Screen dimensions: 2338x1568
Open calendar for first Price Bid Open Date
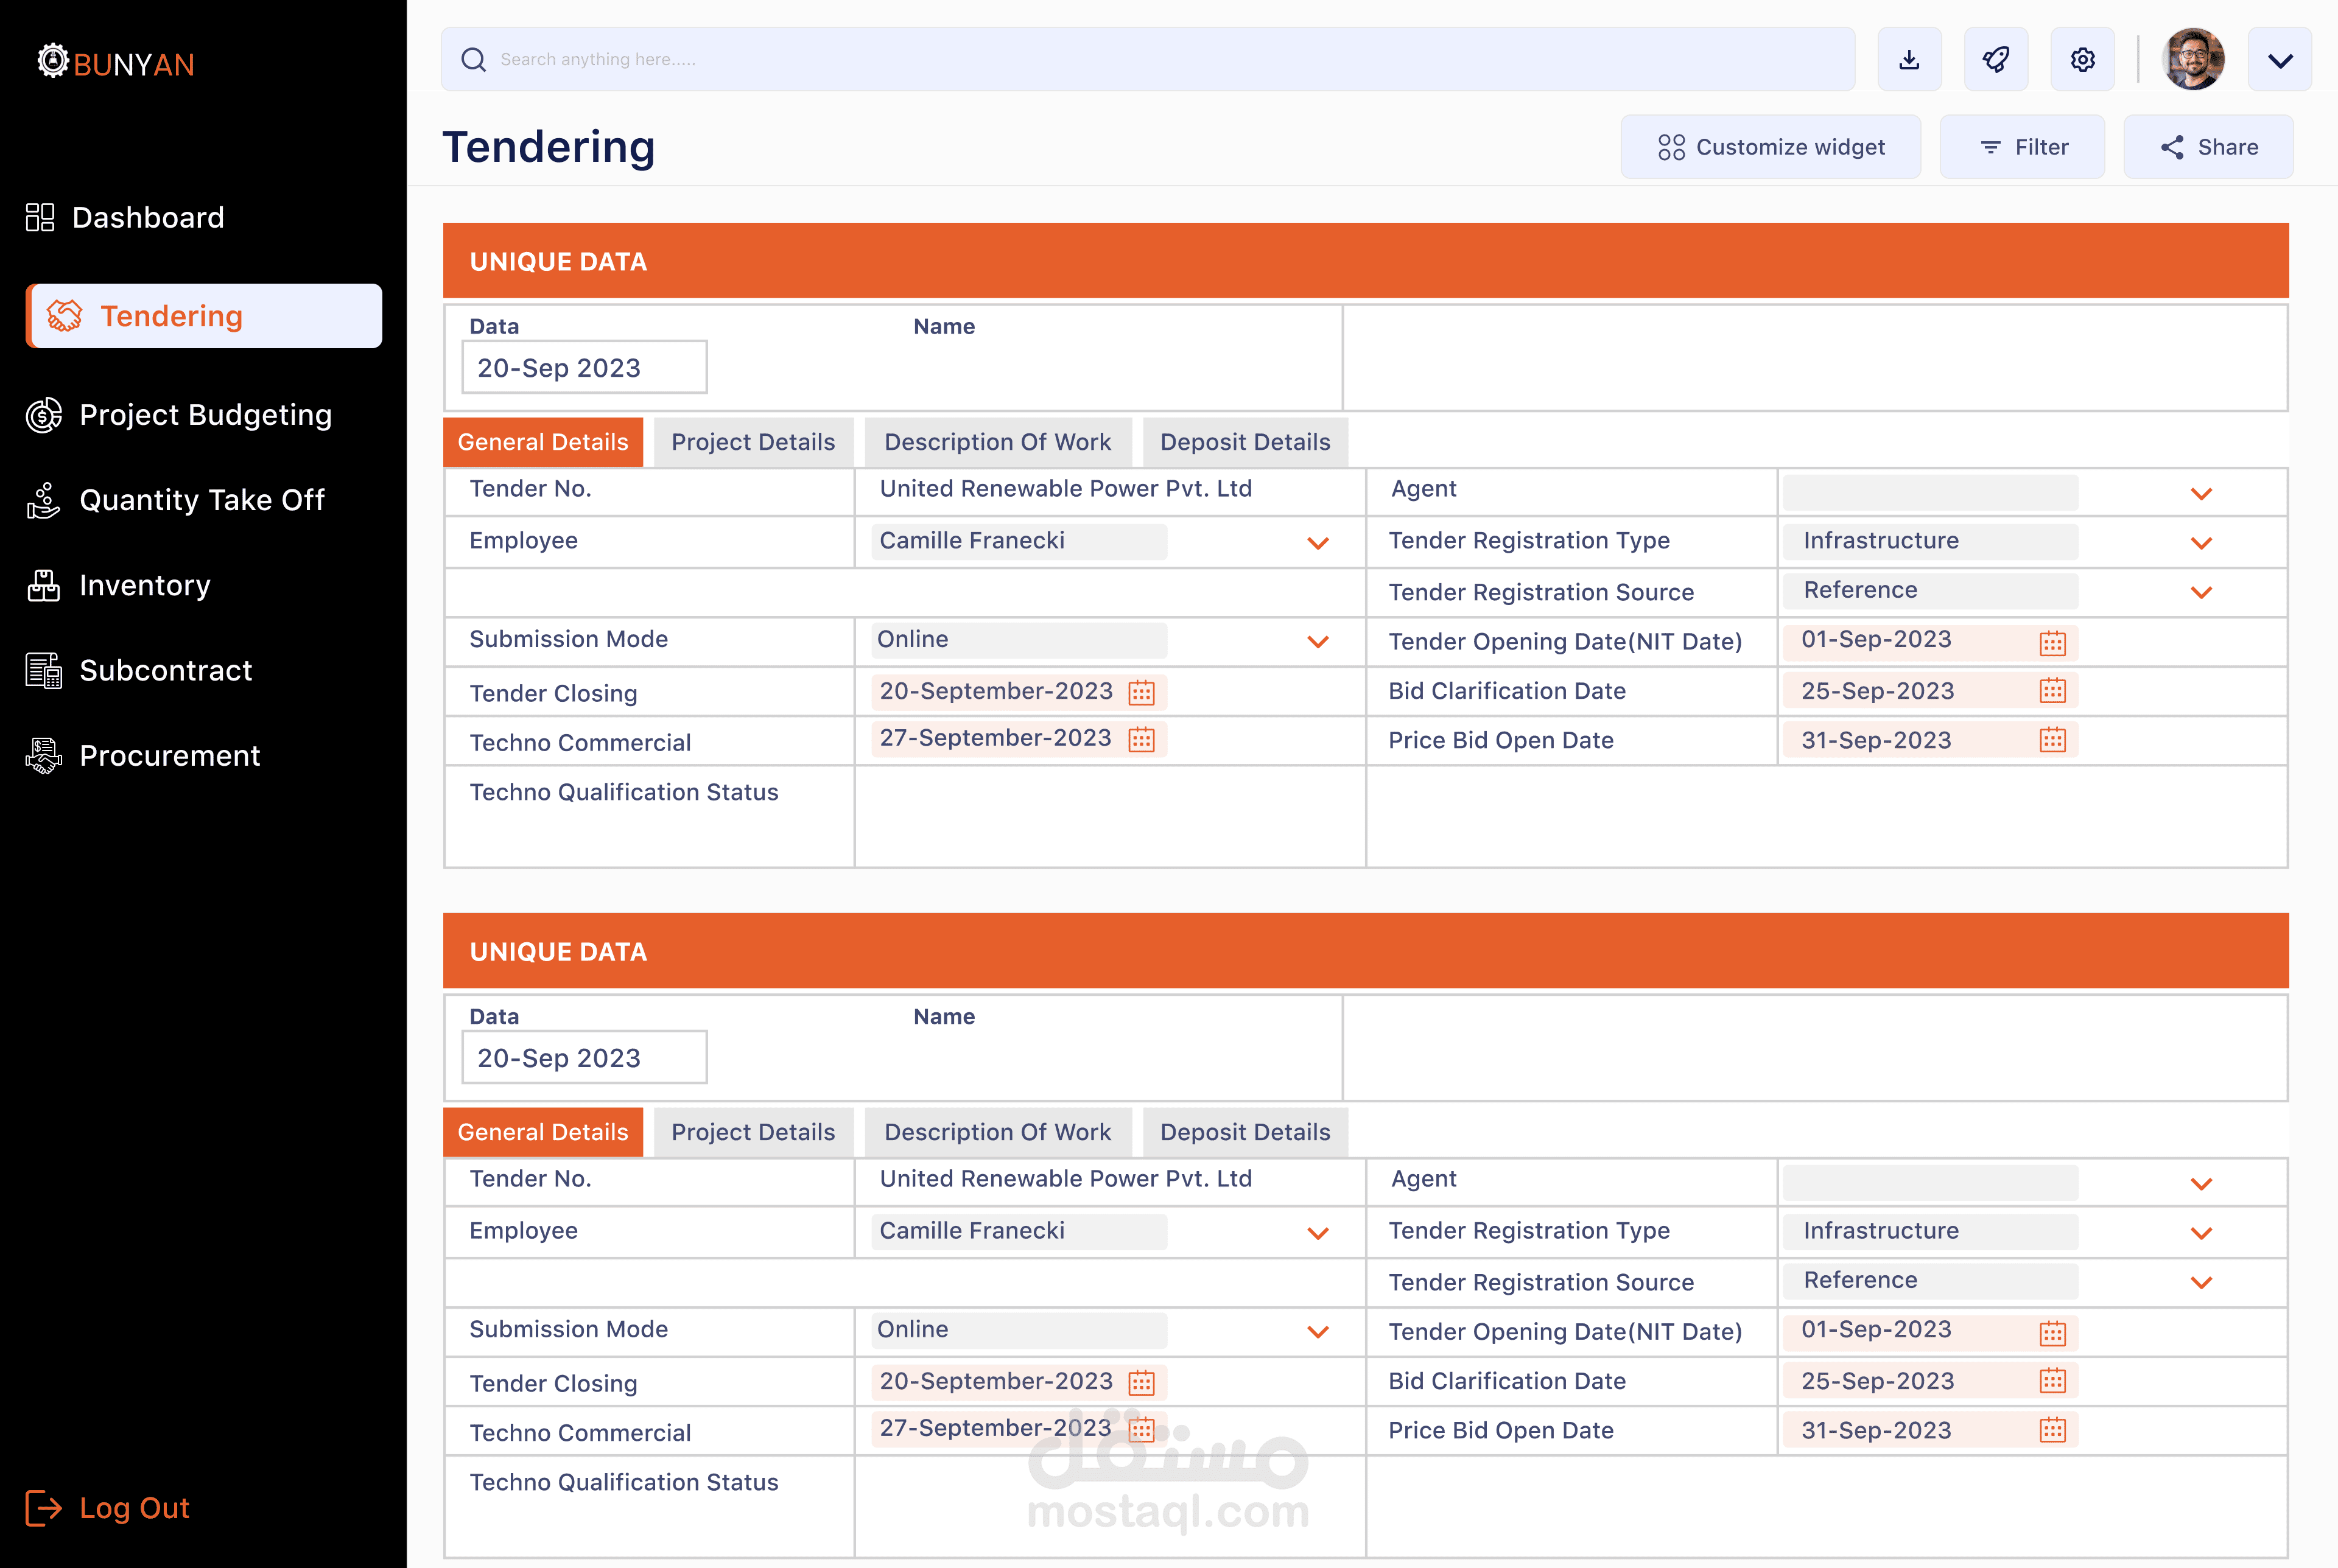point(2052,740)
